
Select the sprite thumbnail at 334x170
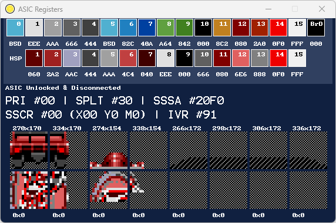(69, 150)
